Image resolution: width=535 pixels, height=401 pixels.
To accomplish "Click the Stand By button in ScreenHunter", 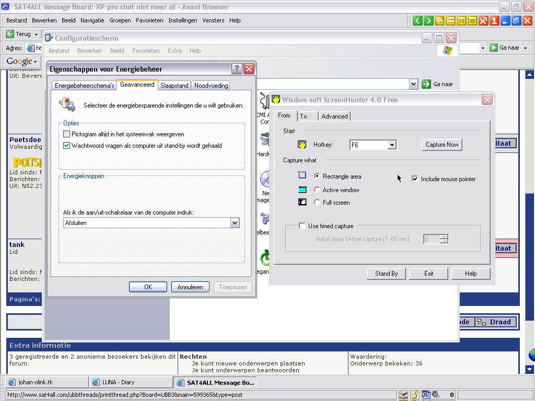I will (x=386, y=274).
